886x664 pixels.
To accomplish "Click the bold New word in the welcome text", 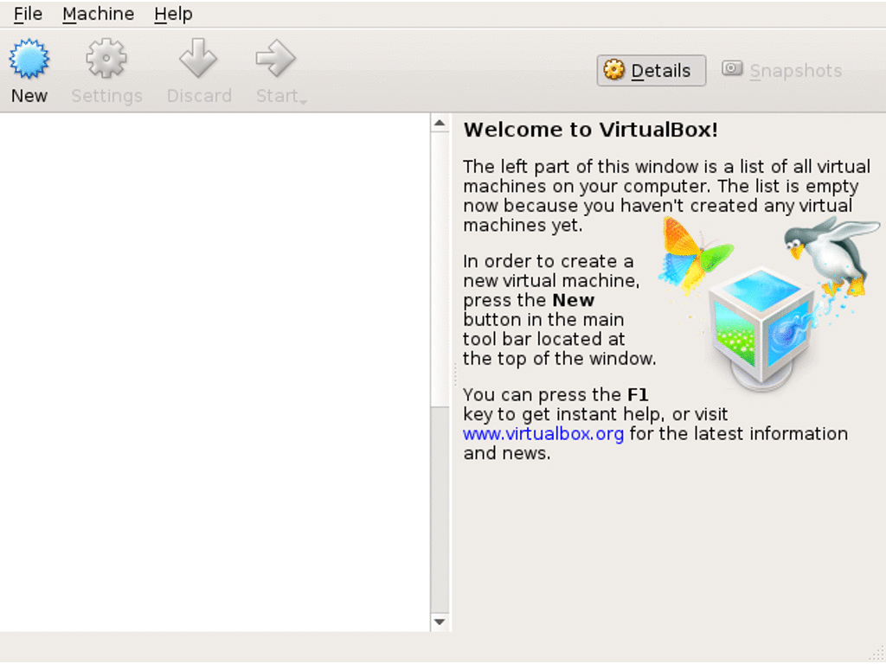I will click(x=573, y=300).
